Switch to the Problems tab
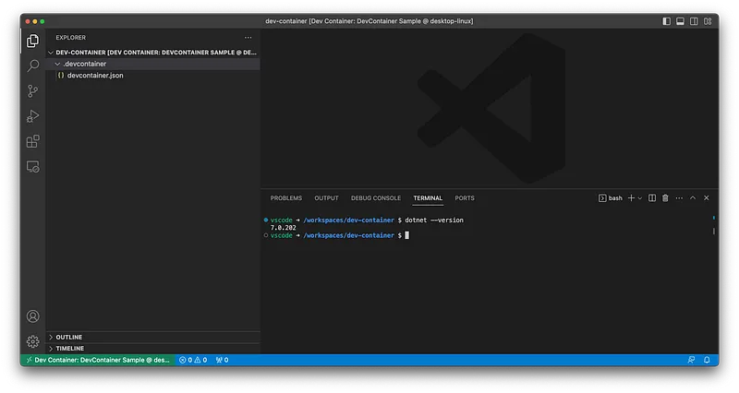 tap(285, 197)
